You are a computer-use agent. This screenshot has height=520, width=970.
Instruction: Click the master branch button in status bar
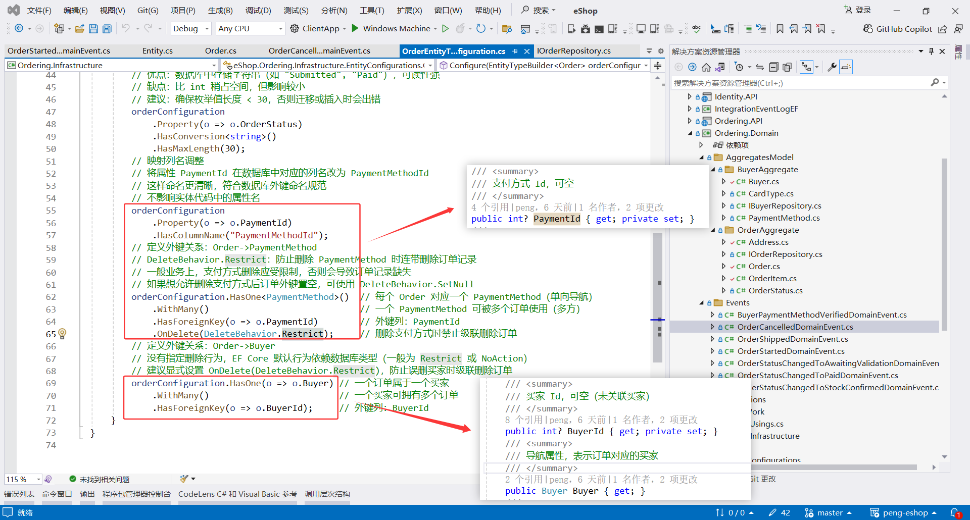[828, 512]
